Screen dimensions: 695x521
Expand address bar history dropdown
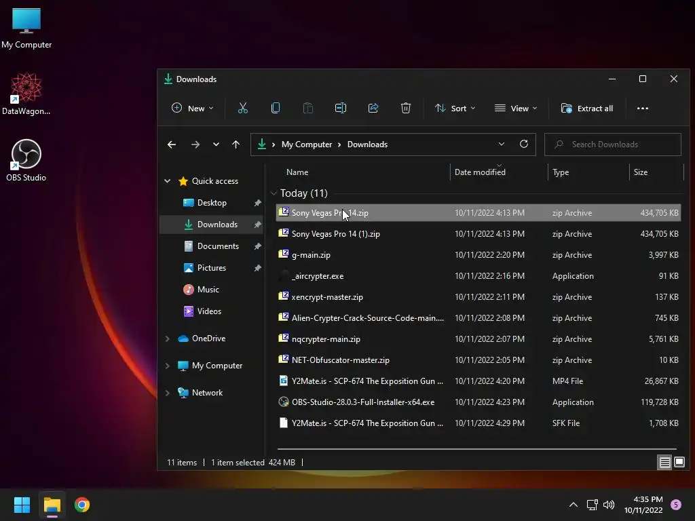(x=502, y=144)
